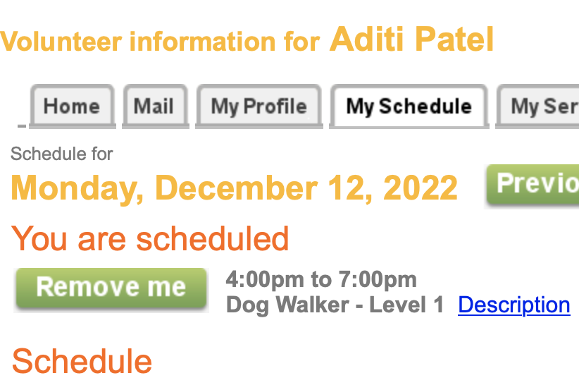
Task: Select the My Schedule tab
Action: pos(409,106)
